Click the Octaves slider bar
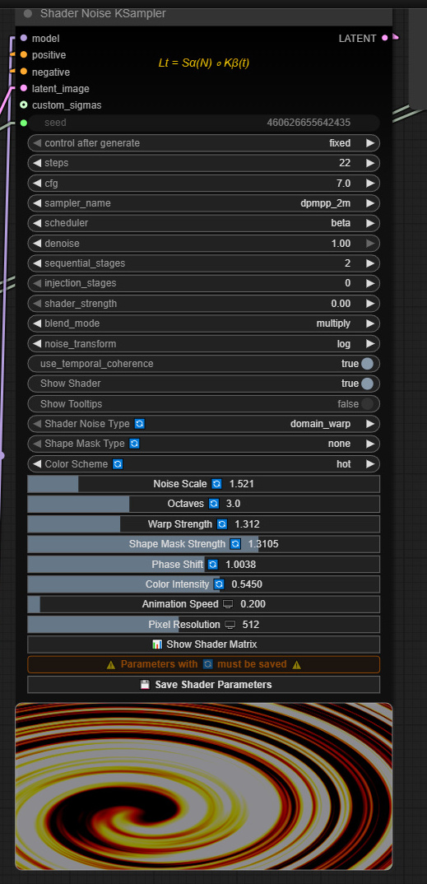This screenshot has width=427, height=884. [x=203, y=504]
